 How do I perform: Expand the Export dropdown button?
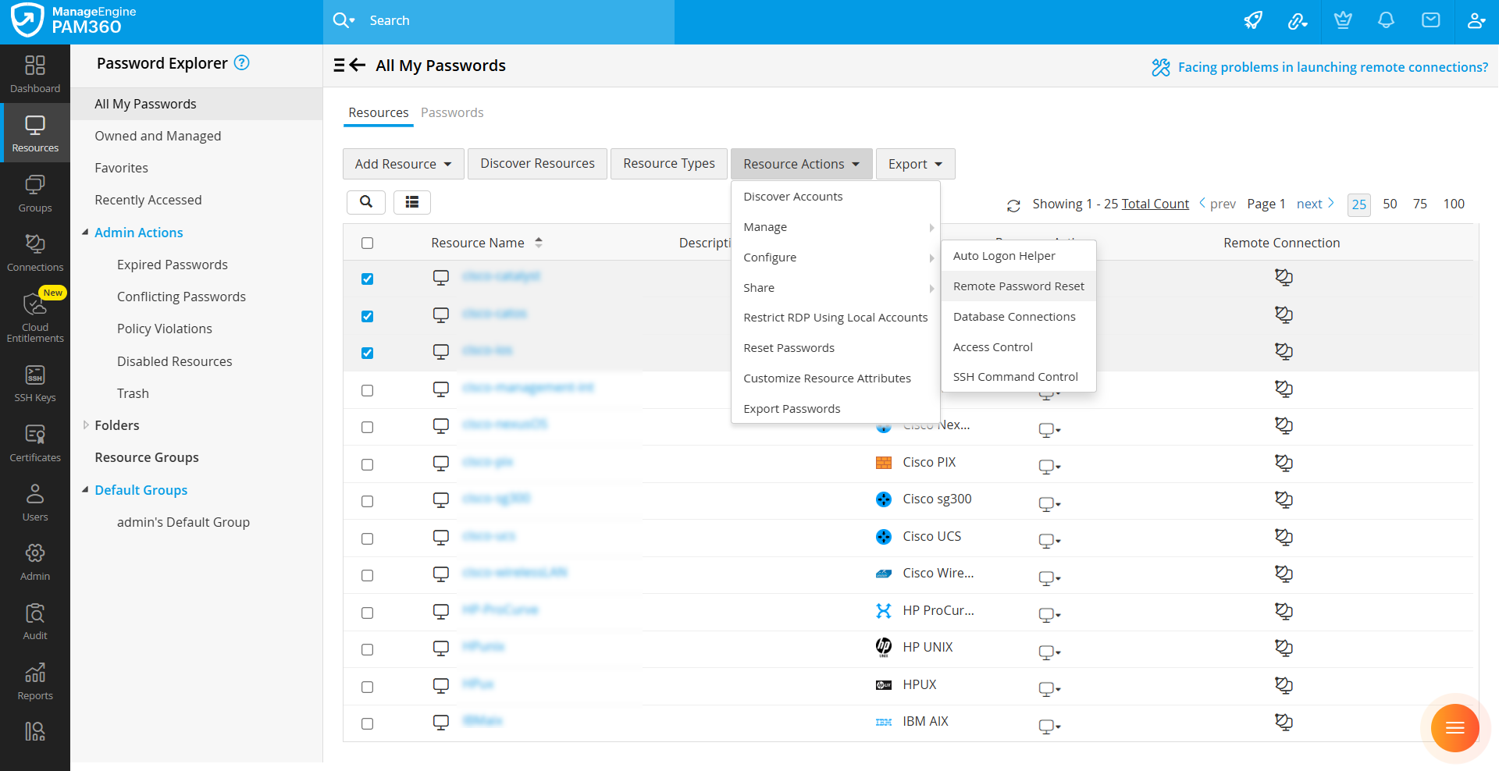tap(915, 164)
